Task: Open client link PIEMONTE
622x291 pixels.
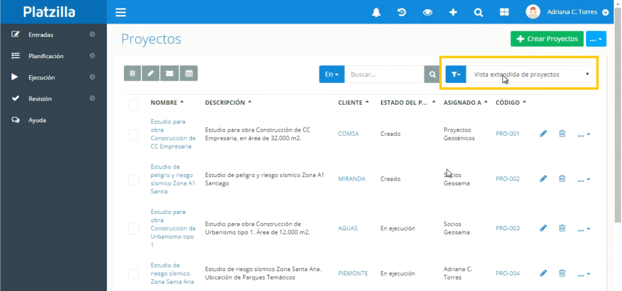Action: coord(353,273)
